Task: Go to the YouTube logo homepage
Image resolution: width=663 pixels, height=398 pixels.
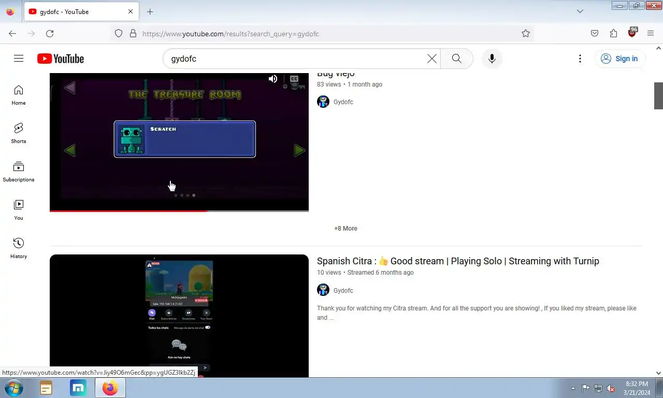Action: [x=61, y=59]
